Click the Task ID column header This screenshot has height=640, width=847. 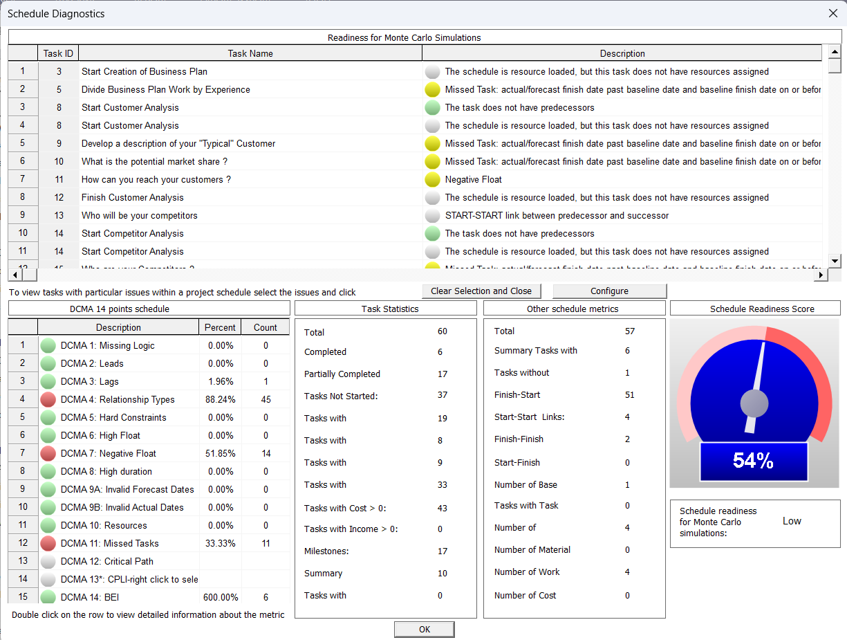click(58, 53)
